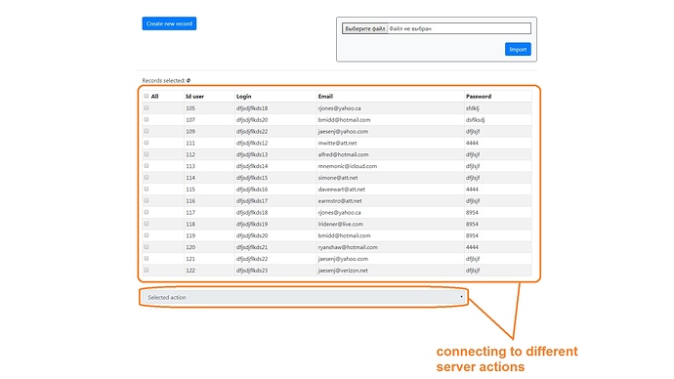Screen dimensions: 674x379
Task: Click email alfred@hotmail.com
Action: click(x=343, y=154)
